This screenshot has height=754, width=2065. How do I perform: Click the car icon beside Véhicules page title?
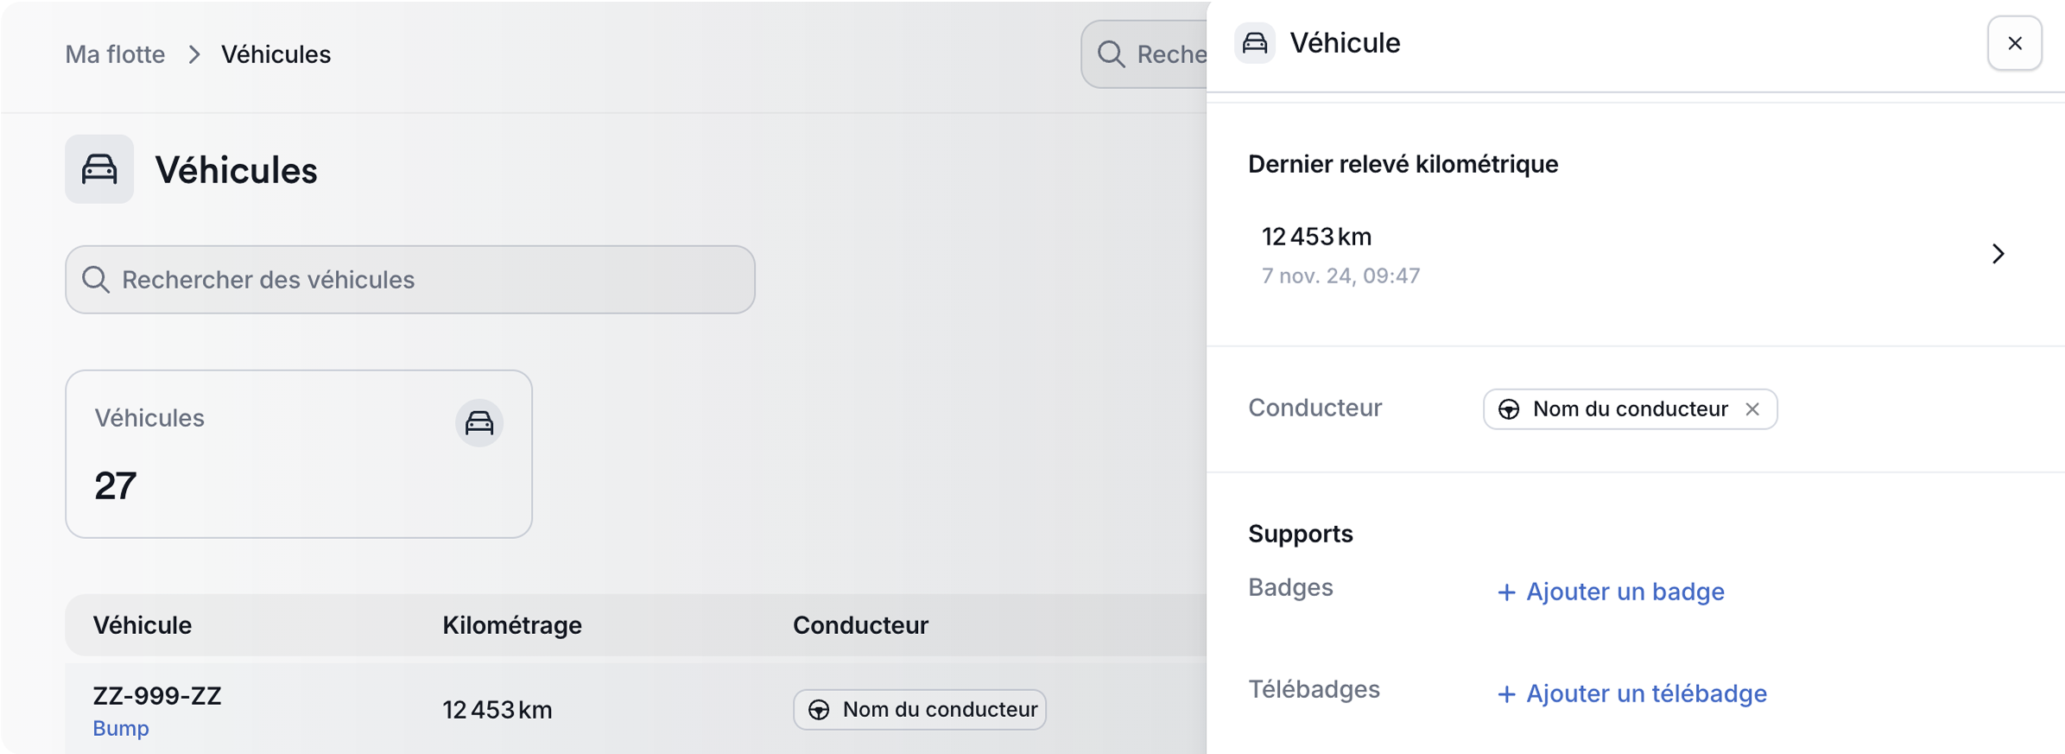pyautogui.click(x=99, y=169)
